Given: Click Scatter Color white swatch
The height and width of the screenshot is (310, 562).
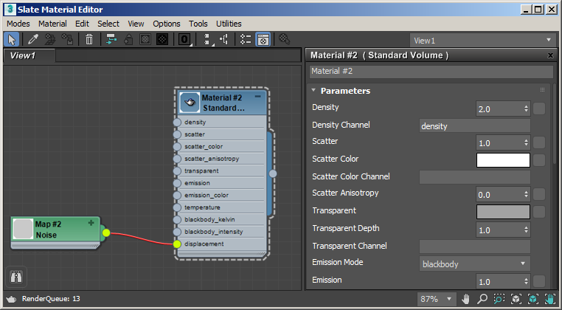Looking at the screenshot, I should tap(503, 160).
